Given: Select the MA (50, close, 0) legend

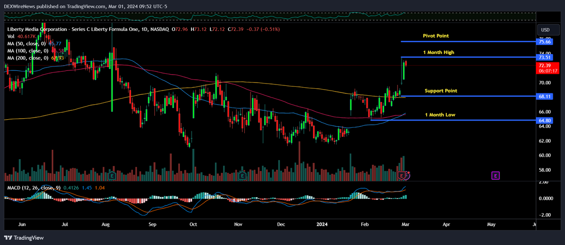Looking at the screenshot, I should [35, 44].
